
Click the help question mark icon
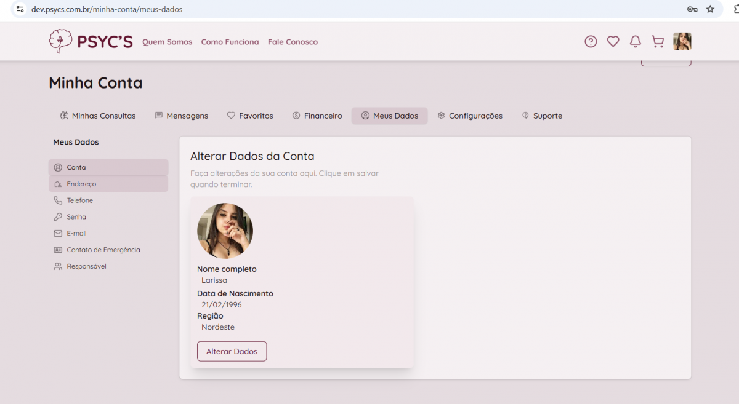coord(591,42)
